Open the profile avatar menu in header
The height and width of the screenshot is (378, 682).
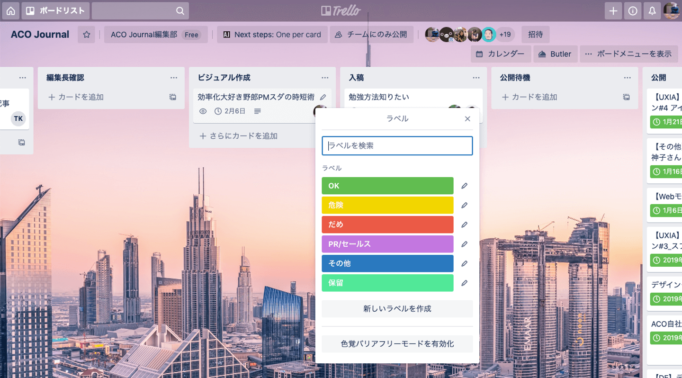672,11
